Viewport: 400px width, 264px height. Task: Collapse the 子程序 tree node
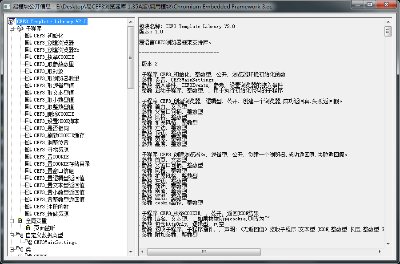coord(12,28)
